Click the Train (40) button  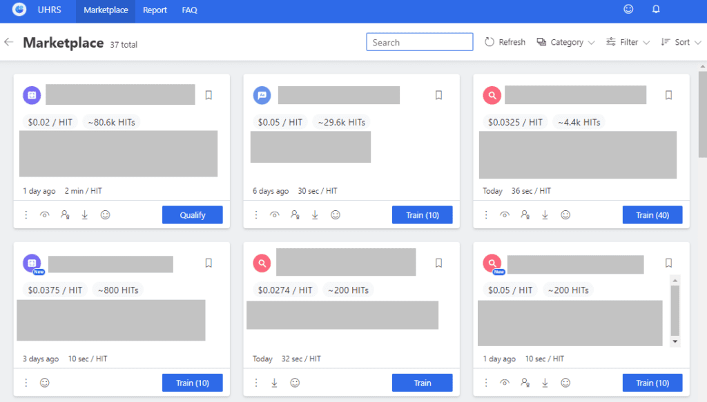point(652,214)
